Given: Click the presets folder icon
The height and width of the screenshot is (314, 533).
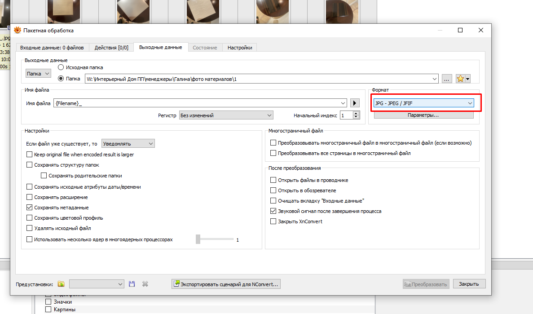Looking at the screenshot, I should (61, 284).
